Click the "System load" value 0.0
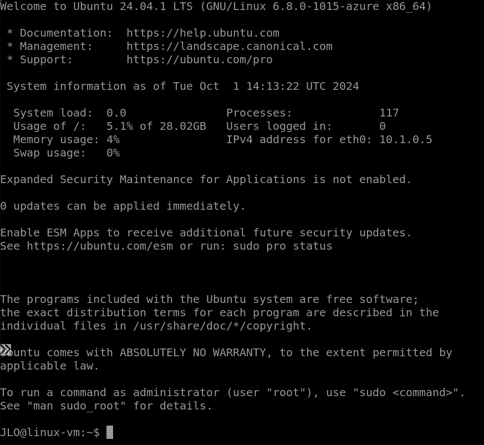This screenshot has width=484, height=445. tap(116, 113)
